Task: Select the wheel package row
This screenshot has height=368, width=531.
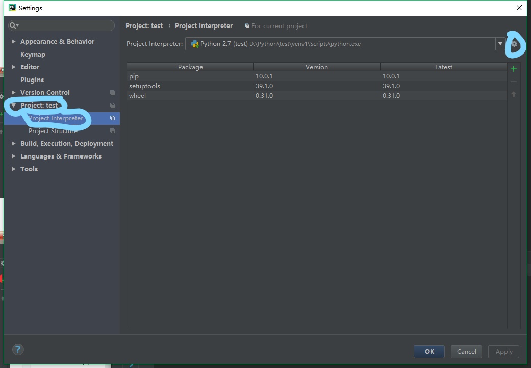Action: coord(317,96)
